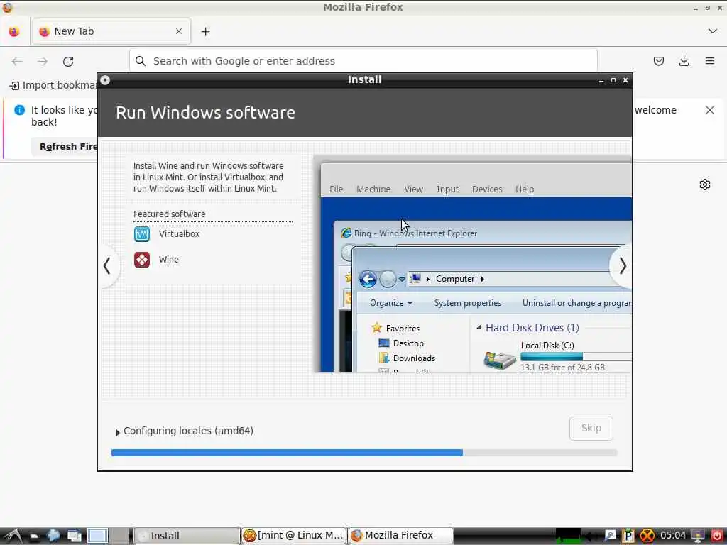Click the red power shutdown icon

716,536
